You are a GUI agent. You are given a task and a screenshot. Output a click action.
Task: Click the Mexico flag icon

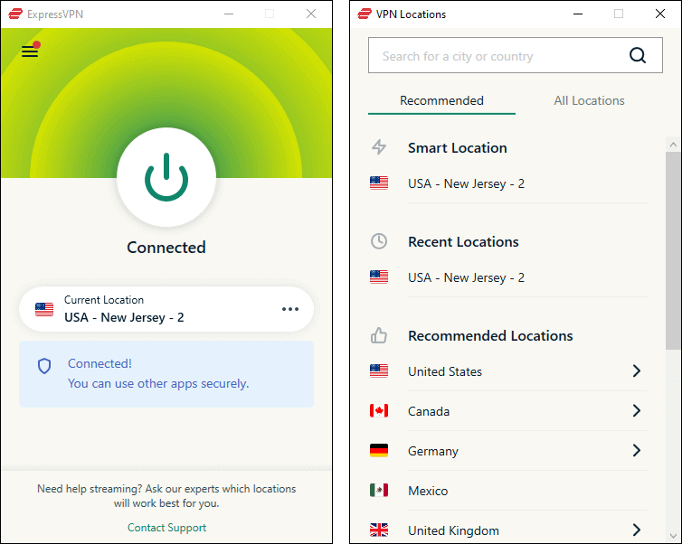(379, 491)
